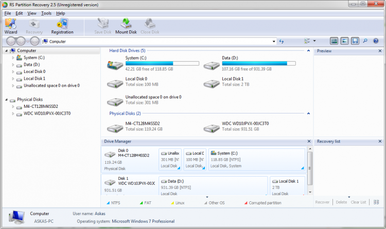Click the forward navigation button
This screenshot has height=229, width=386.
21,41
